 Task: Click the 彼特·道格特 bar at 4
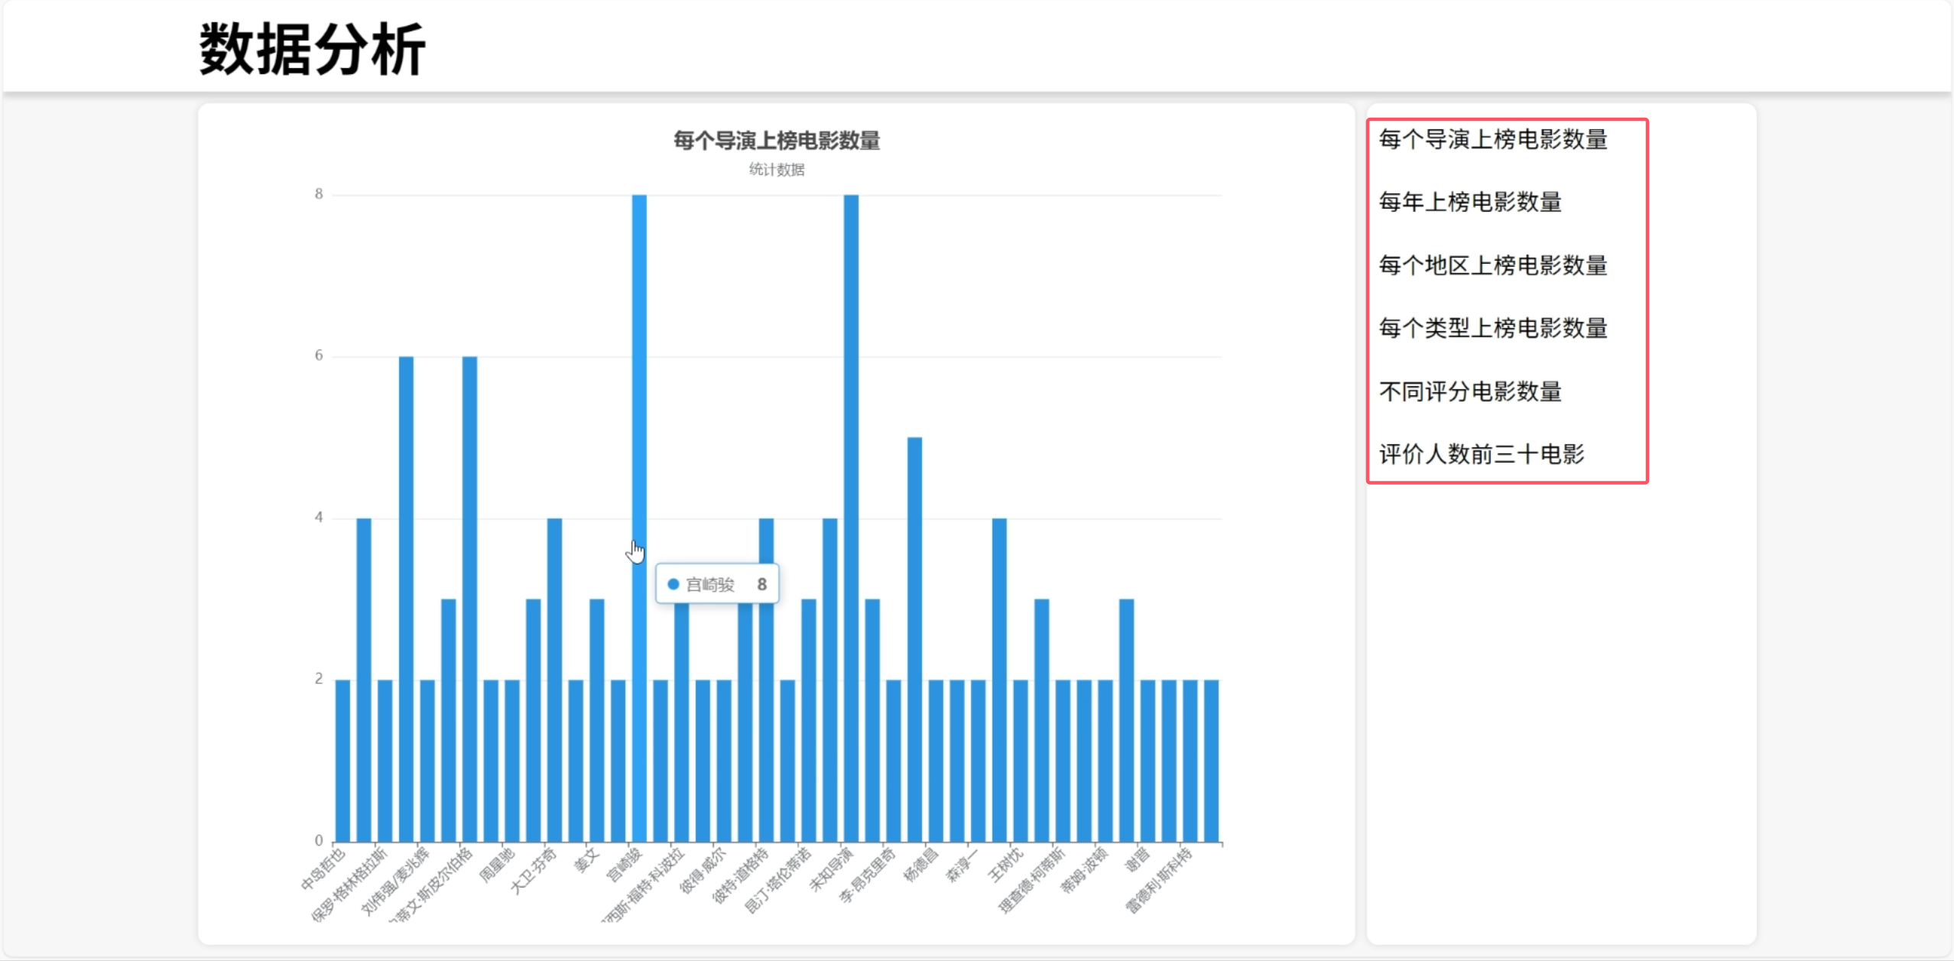[766, 680]
